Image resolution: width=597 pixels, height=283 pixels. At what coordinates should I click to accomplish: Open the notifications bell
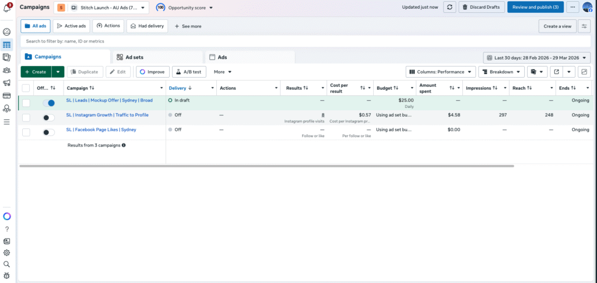(7, 8)
